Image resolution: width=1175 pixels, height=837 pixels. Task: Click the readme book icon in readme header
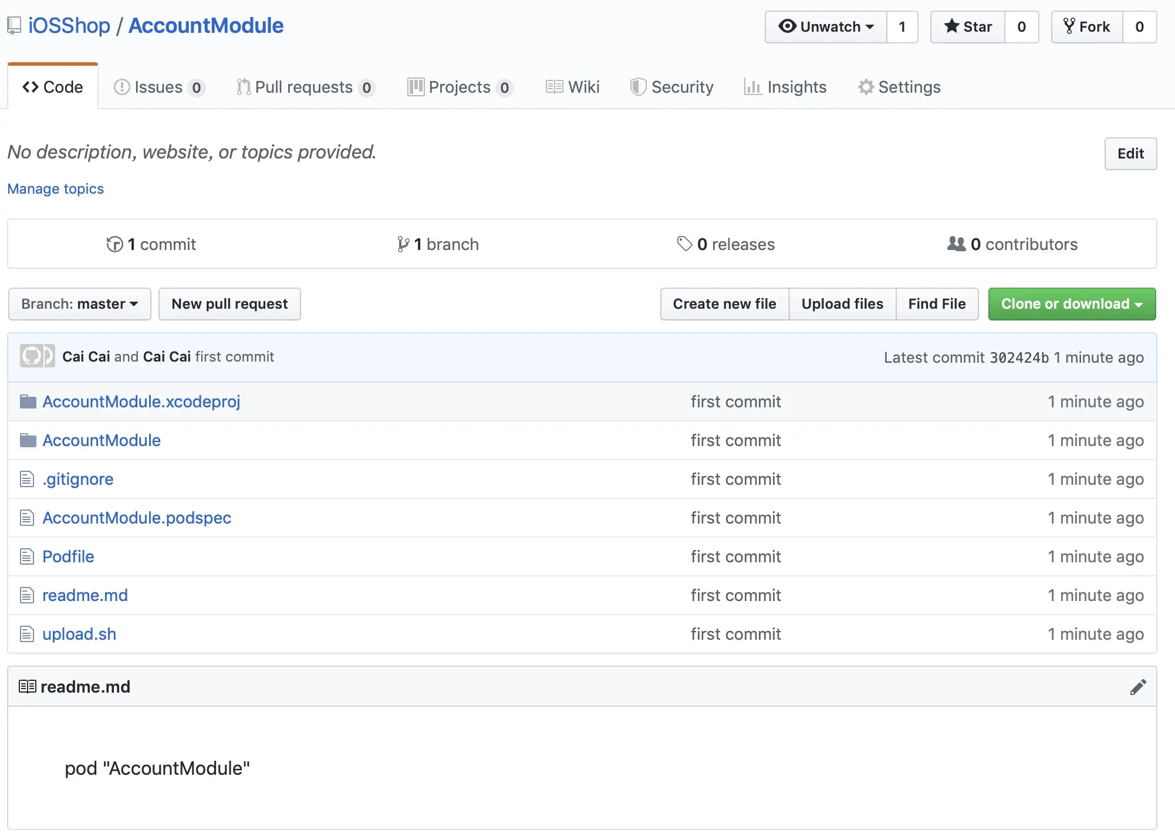(28, 686)
